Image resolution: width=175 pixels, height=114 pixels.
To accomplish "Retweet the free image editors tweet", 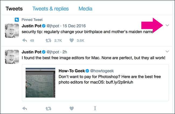I will [48, 108].
